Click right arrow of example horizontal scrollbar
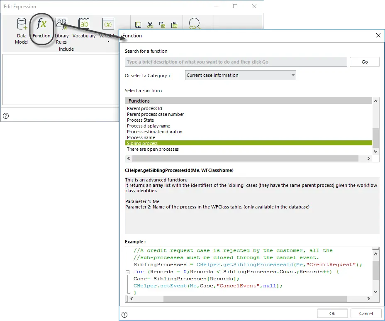The image size is (385, 321). pyautogui.click(x=368, y=299)
